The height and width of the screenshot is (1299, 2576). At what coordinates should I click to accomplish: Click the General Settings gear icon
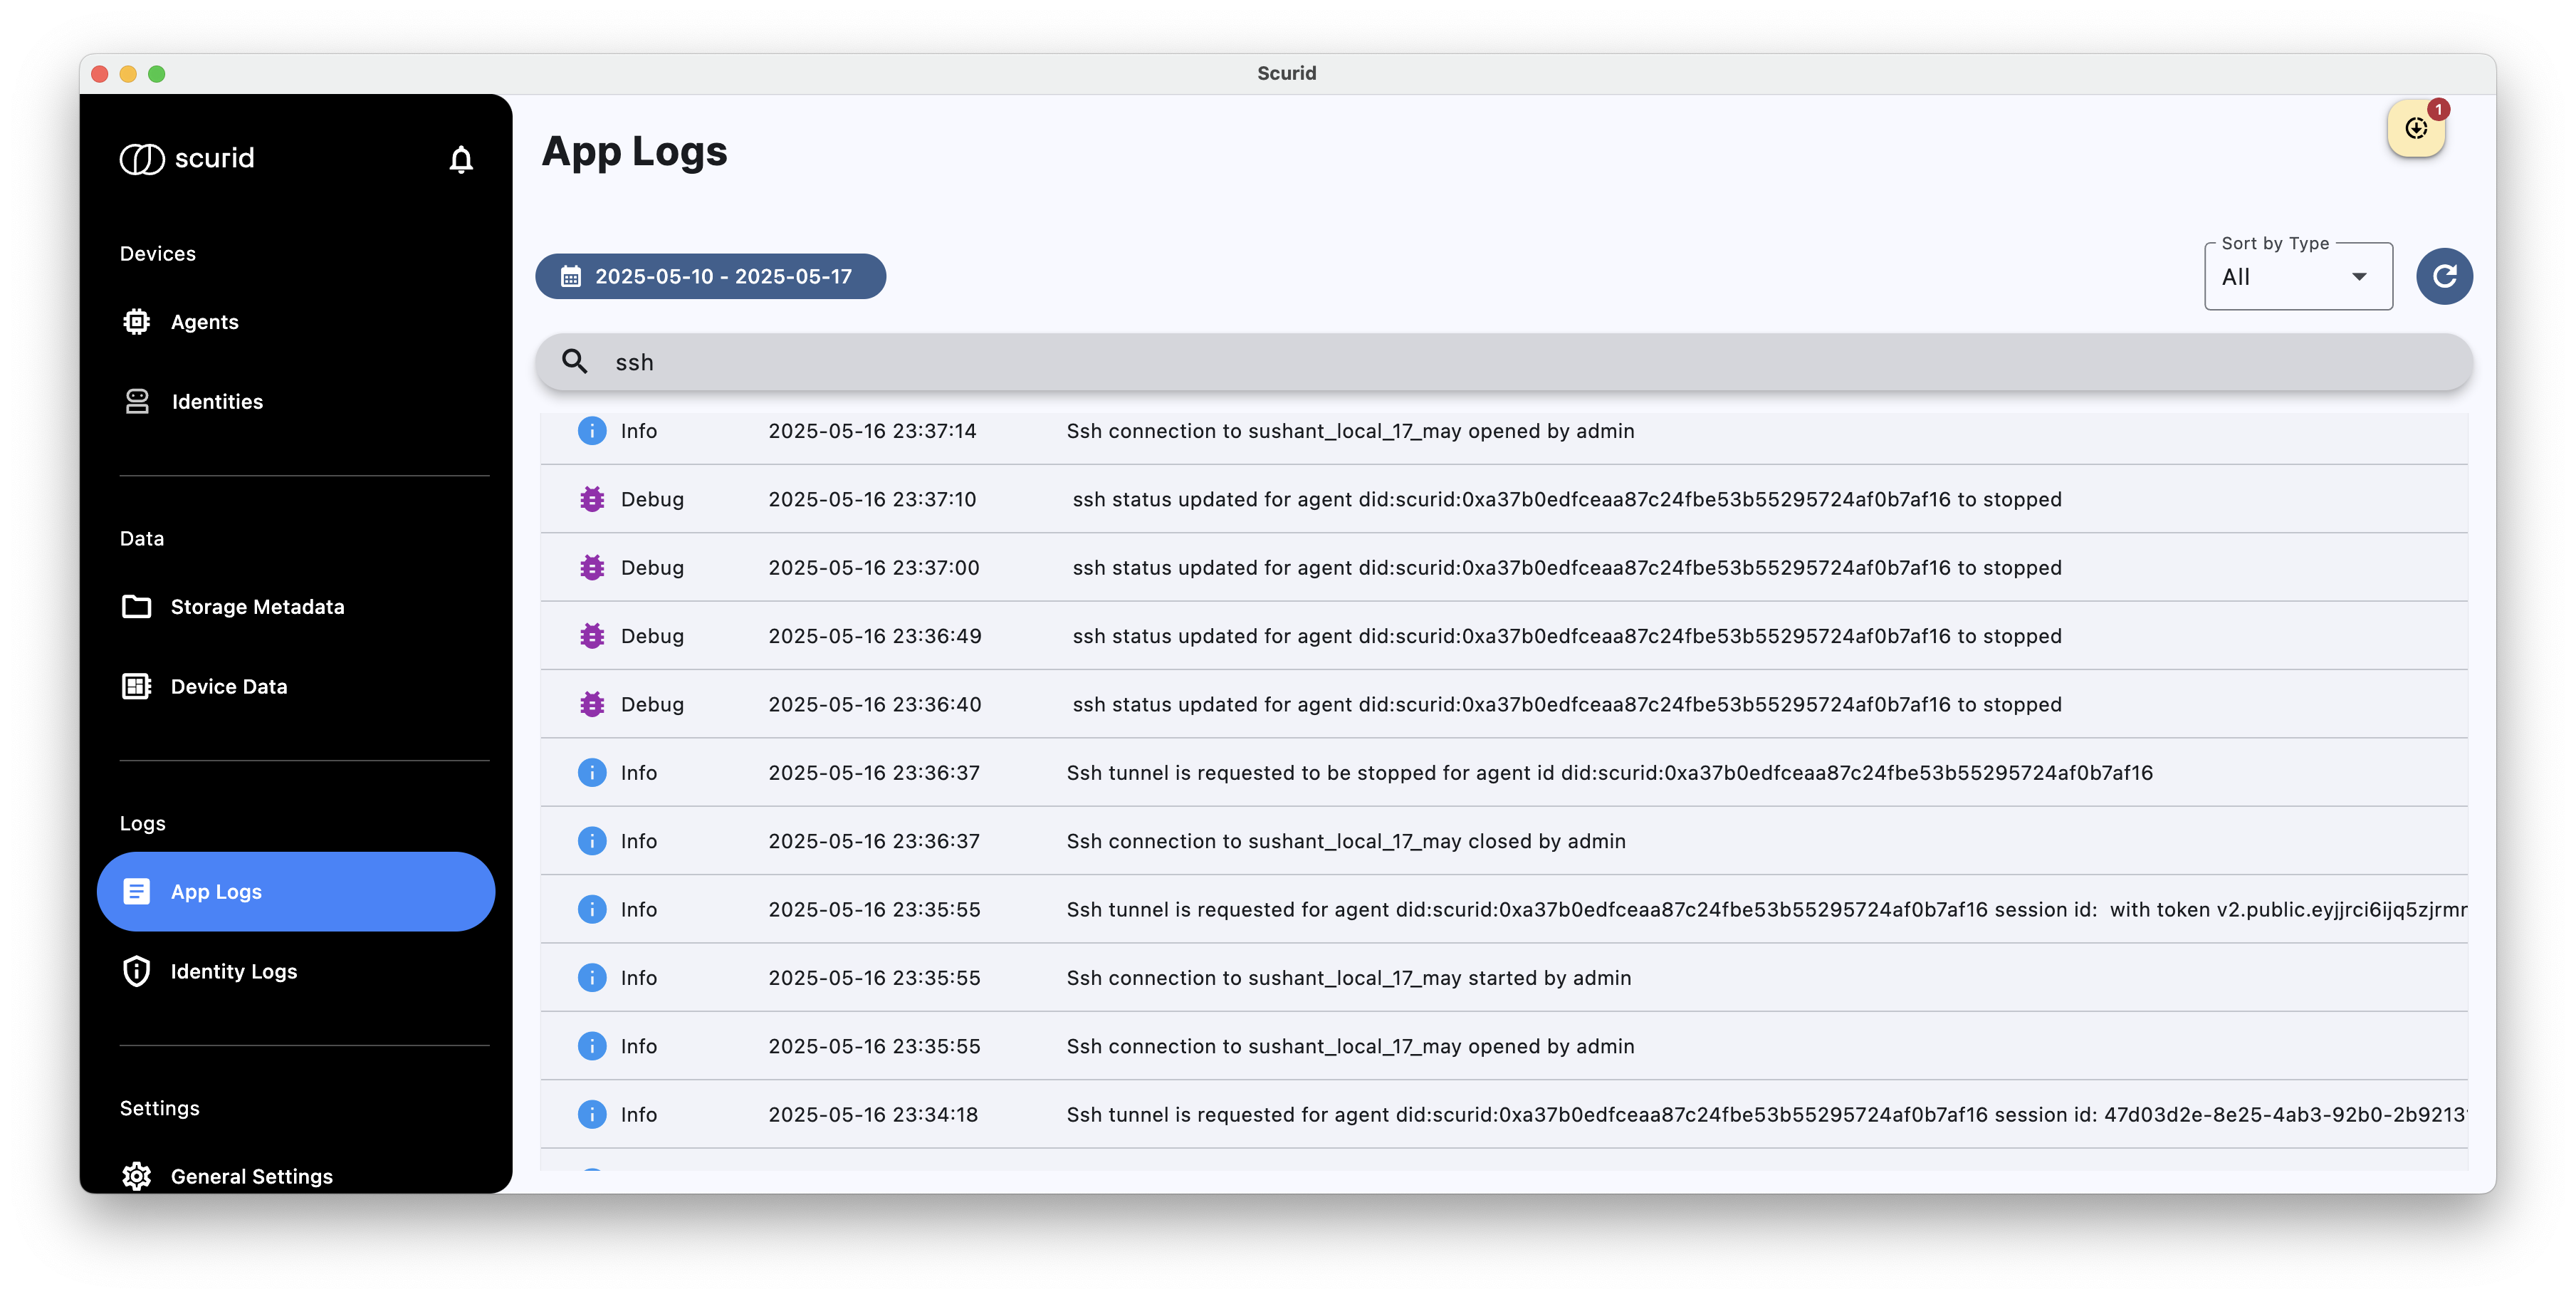(x=137, y=1176)
